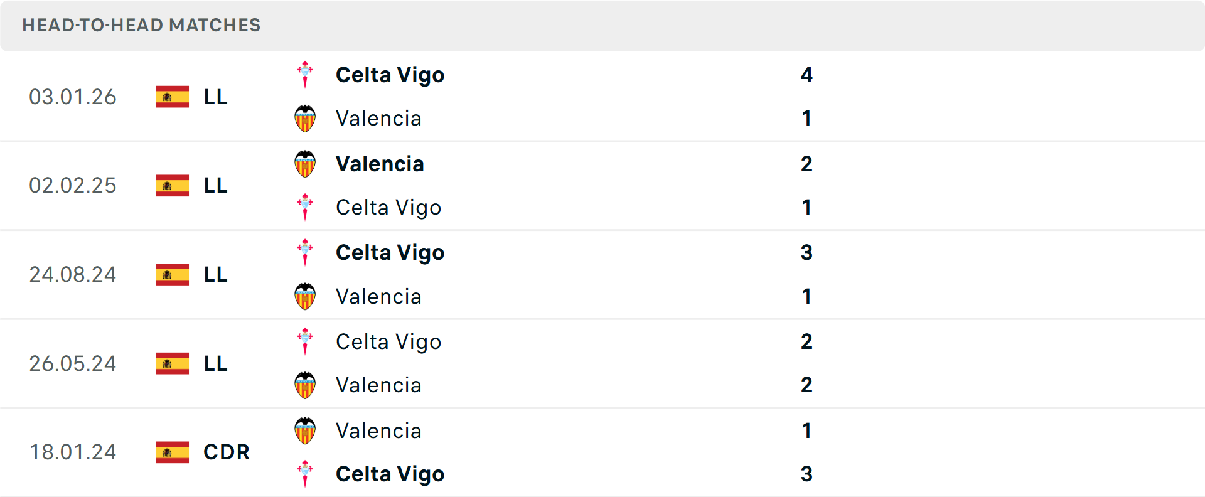Click the Valencia team name in the 26.05.24 match
1205x497 pixels.
coord(378,385)
